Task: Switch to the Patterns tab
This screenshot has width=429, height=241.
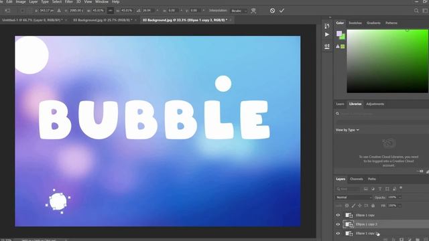Action: (391, 23)
